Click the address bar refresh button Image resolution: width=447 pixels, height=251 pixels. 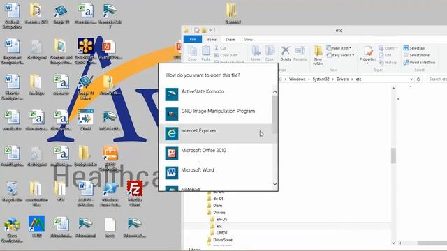(418, 79)
